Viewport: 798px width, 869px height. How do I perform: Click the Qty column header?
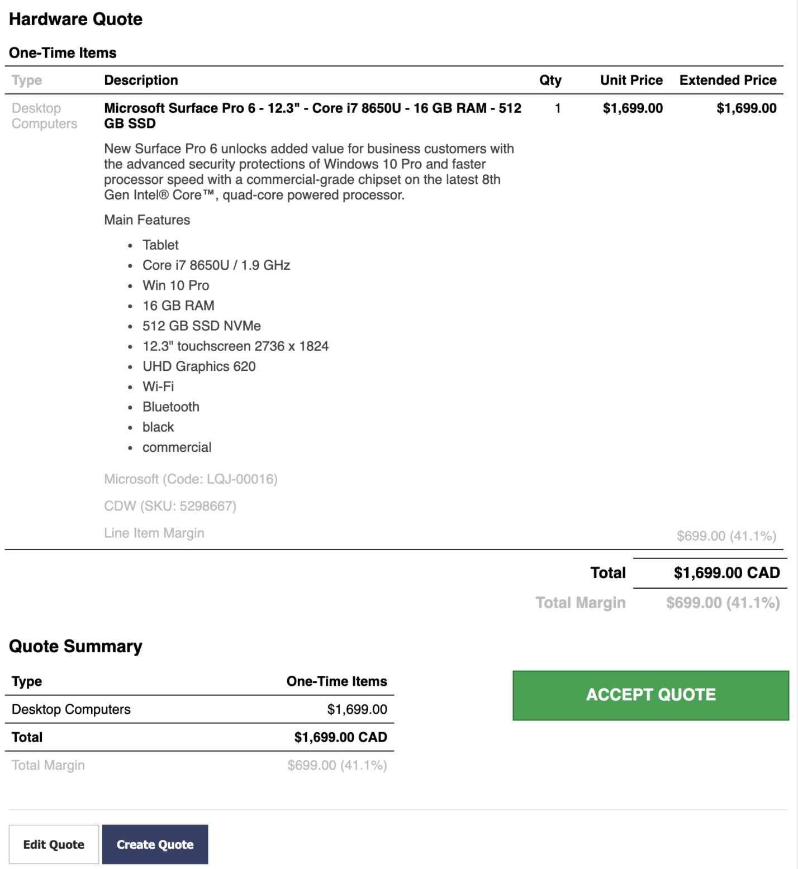point(549,80)
